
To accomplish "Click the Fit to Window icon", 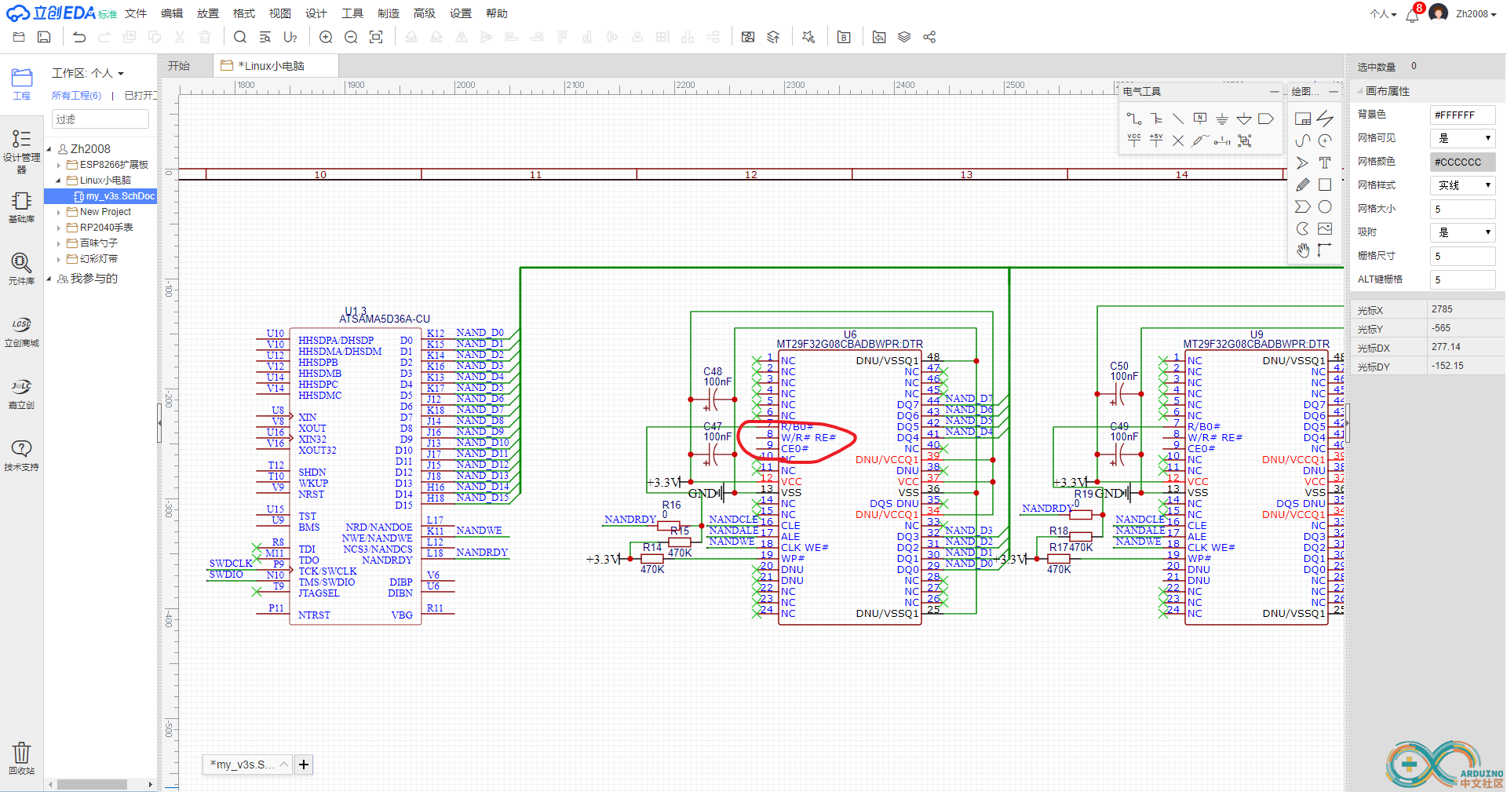I will (376, 37).
